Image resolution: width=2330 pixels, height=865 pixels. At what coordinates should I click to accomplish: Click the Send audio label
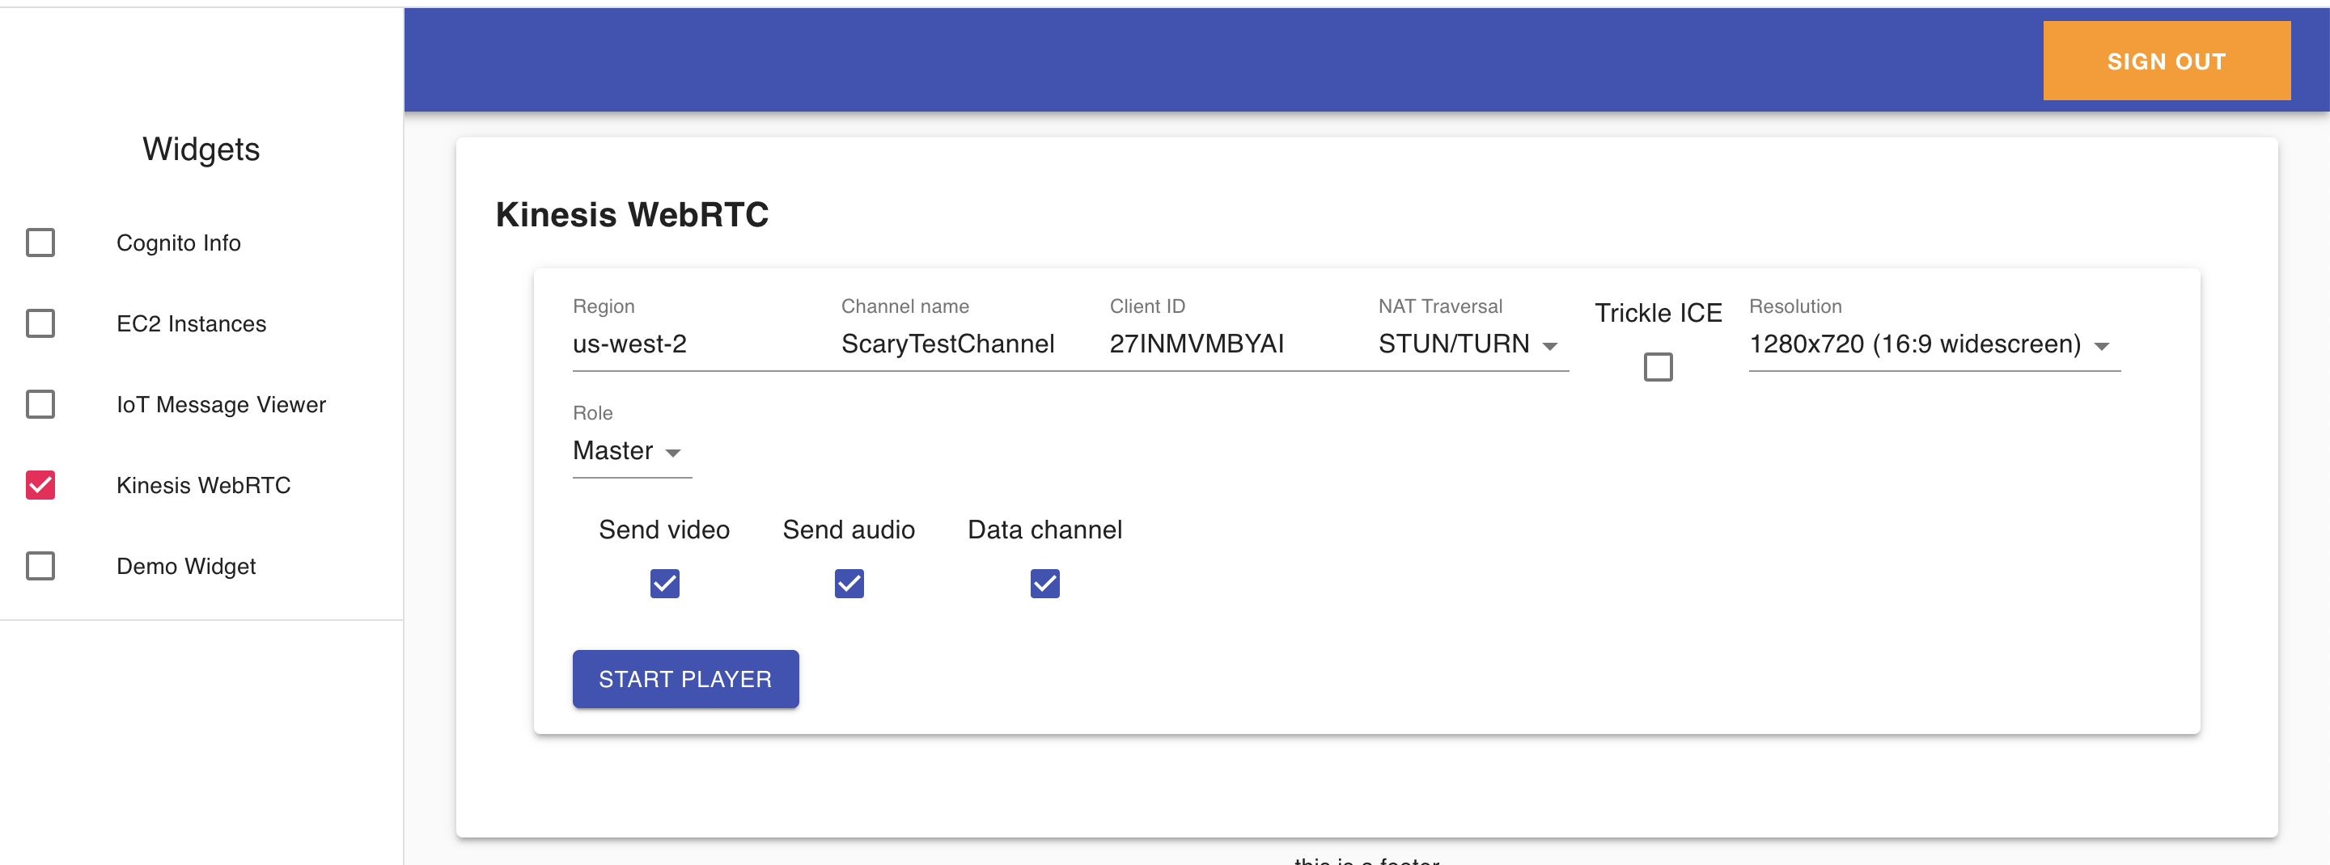pos(849,530)
